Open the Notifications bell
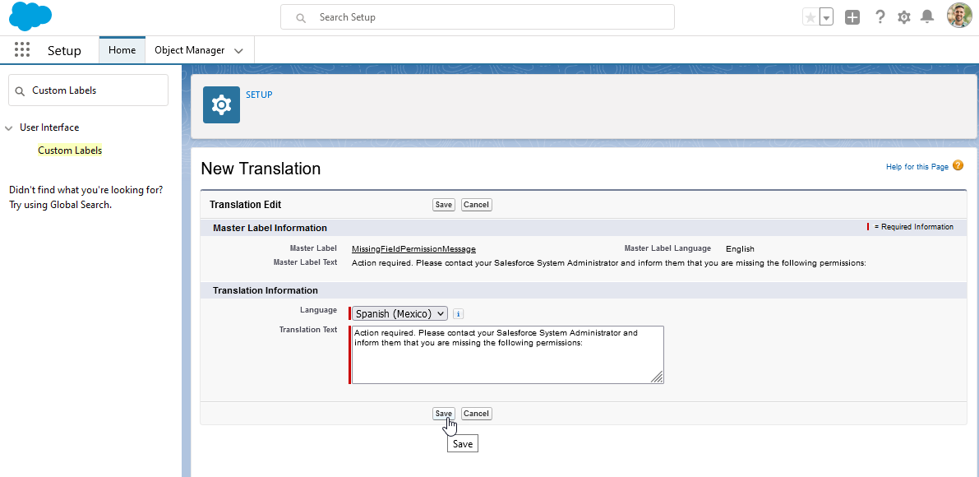 pyautogui.click(x=928, y=16)
